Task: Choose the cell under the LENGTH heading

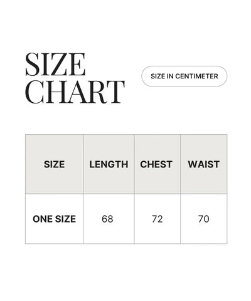Action: click(x=109, y=219)
